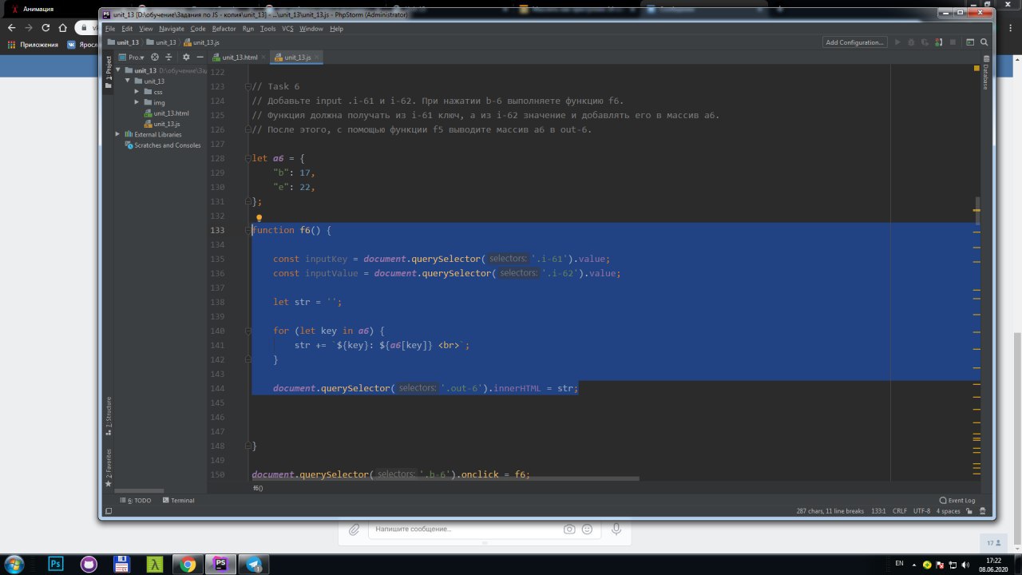Image resolution: width=1022 pixels, height=575 pixels.
Task: Expand the img folder
Action: click(x=137, y=102)
